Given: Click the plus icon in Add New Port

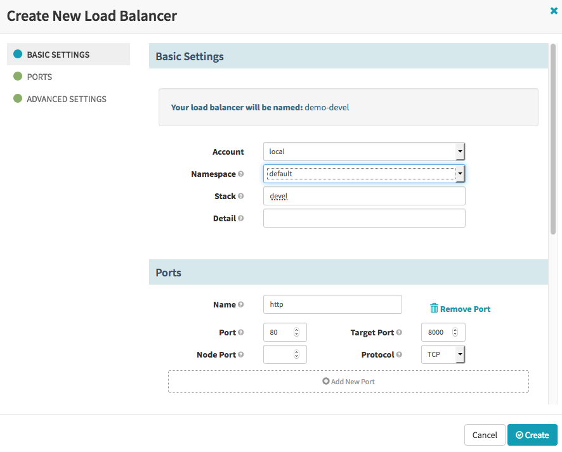Looking at the screenshot, I should click(x=326, y=382).
